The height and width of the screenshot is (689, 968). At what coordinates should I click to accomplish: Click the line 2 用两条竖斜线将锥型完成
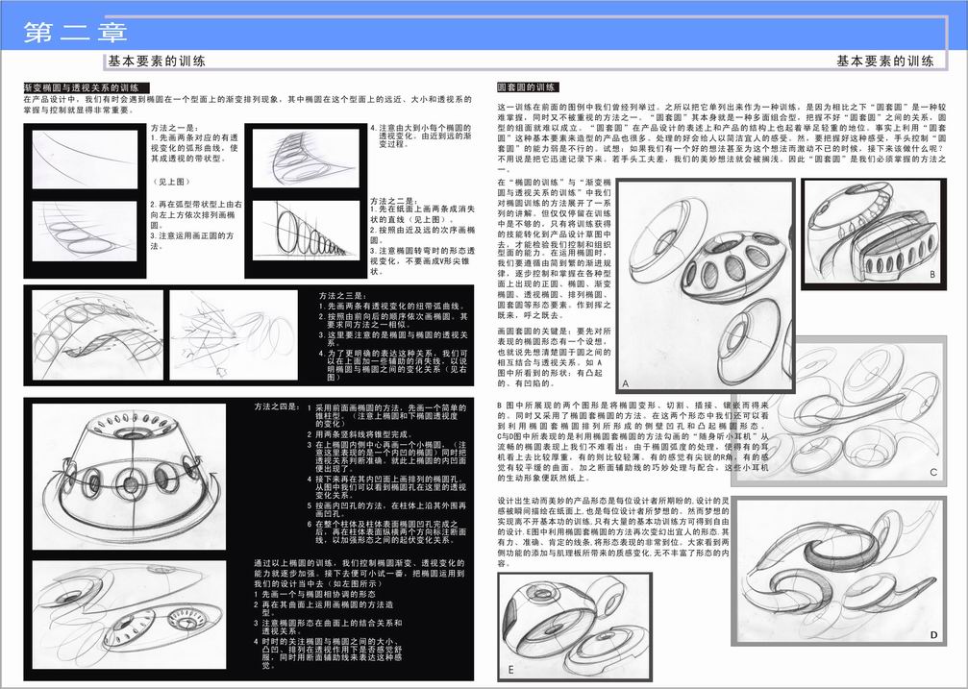[360, 434]
